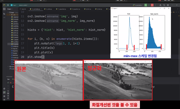Open Day2.txt in the project tree

click(x=15, y=49)
